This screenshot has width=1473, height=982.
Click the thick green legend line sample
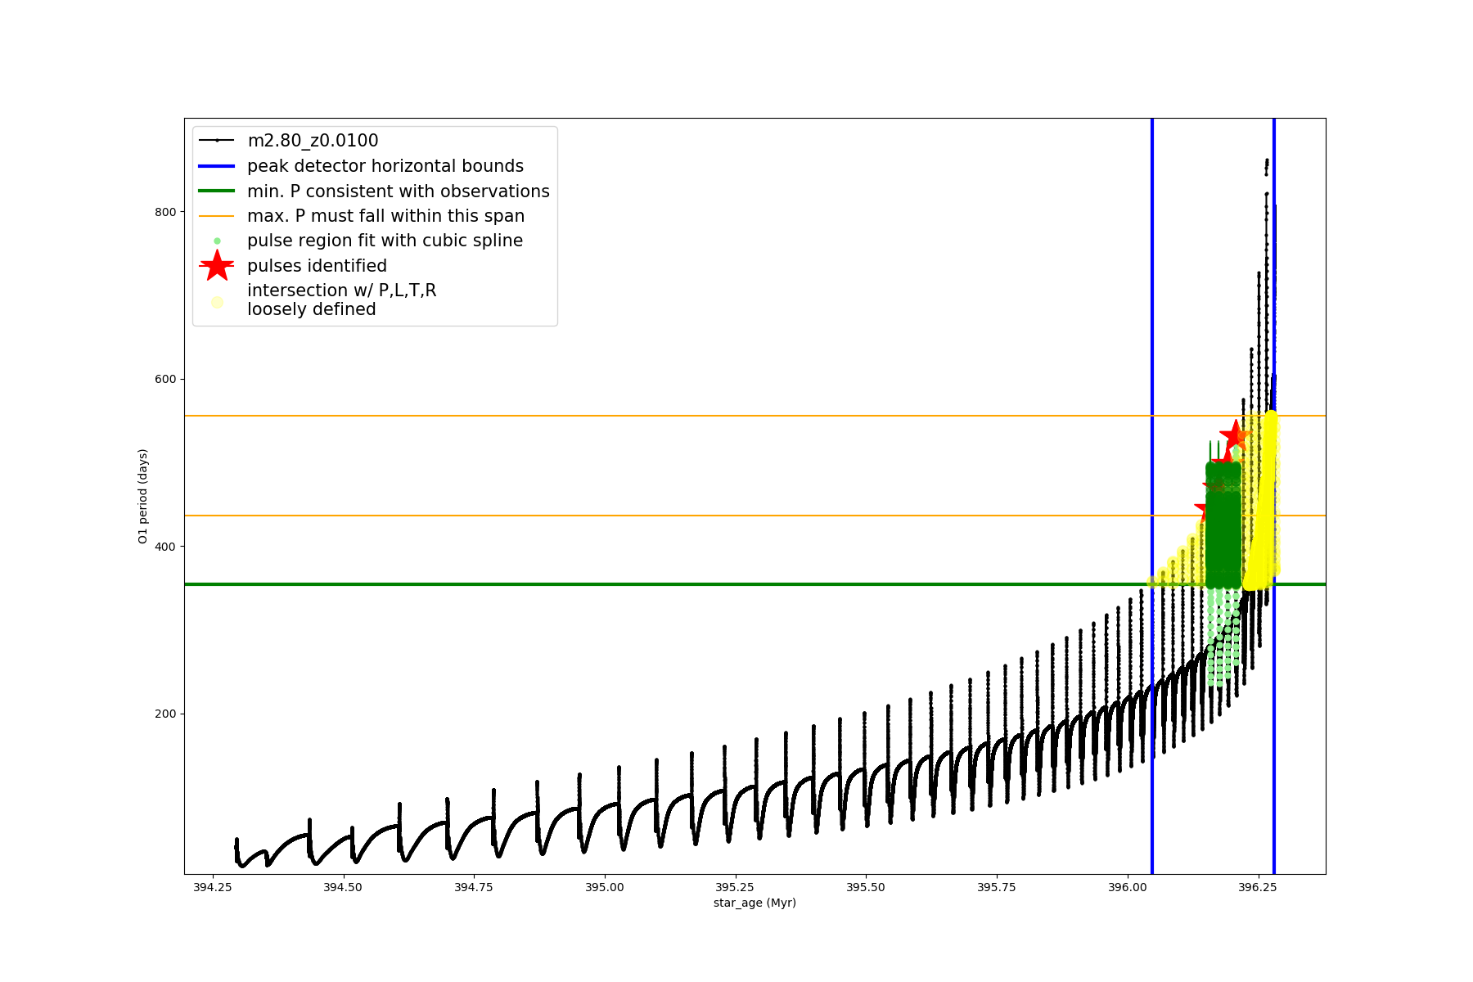click(217, 191)
